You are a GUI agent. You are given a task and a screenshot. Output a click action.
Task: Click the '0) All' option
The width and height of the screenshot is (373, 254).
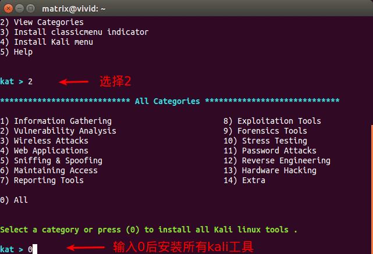(x=14, y=200)
